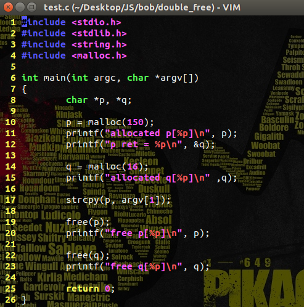Click the 'free(q);' statement

[x=88, y=256]
